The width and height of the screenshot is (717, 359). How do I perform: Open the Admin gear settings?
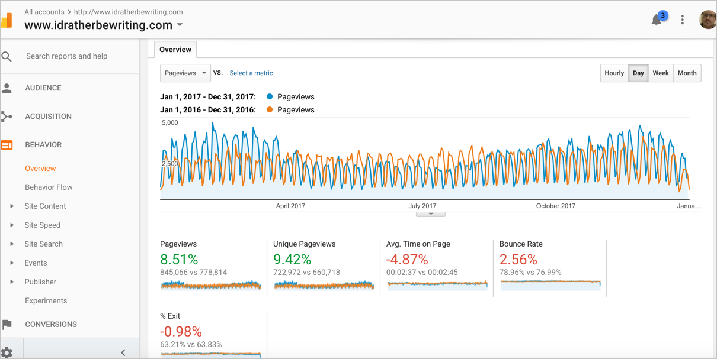point(7,352)
